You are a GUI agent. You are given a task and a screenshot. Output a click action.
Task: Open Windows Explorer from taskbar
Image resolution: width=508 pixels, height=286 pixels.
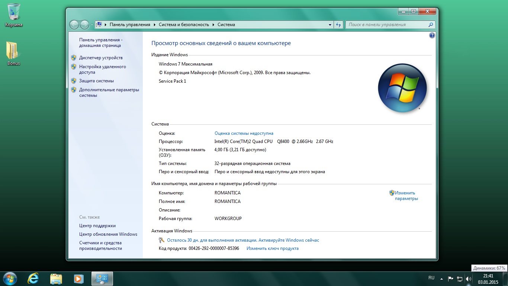tap(56, 279)
